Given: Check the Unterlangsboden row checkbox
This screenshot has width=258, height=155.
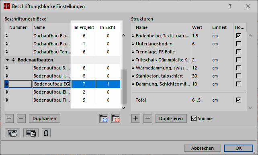Looking at the screenshot, I should 239,44.
